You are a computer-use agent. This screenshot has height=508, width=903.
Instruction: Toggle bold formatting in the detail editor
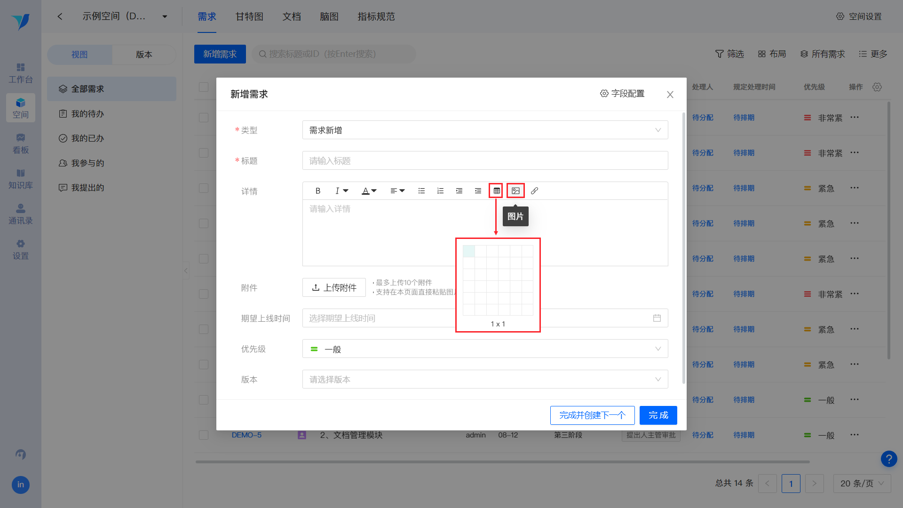(317, 190)
